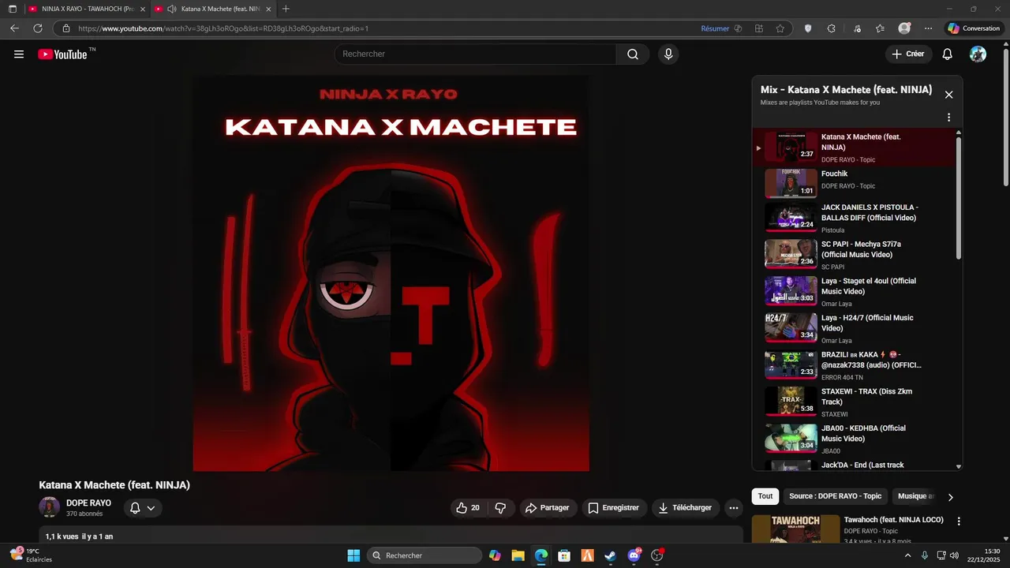Open the browser extensions puzzle icon

click(832, 28)
